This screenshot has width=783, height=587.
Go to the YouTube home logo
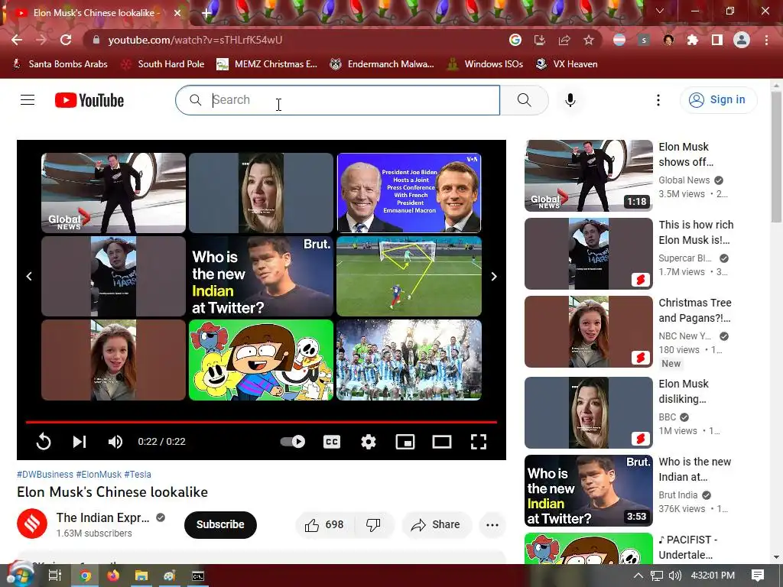tap(89, 100)
